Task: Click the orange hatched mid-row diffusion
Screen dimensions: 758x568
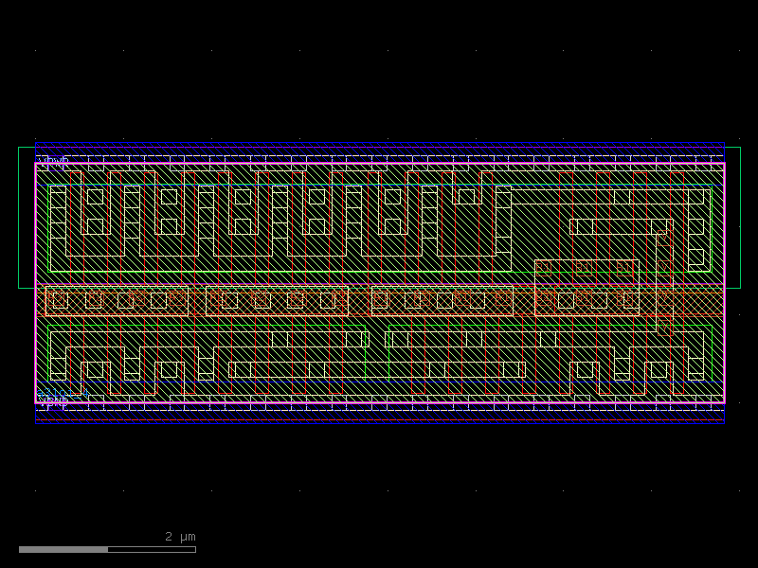Action: (284, 298)
